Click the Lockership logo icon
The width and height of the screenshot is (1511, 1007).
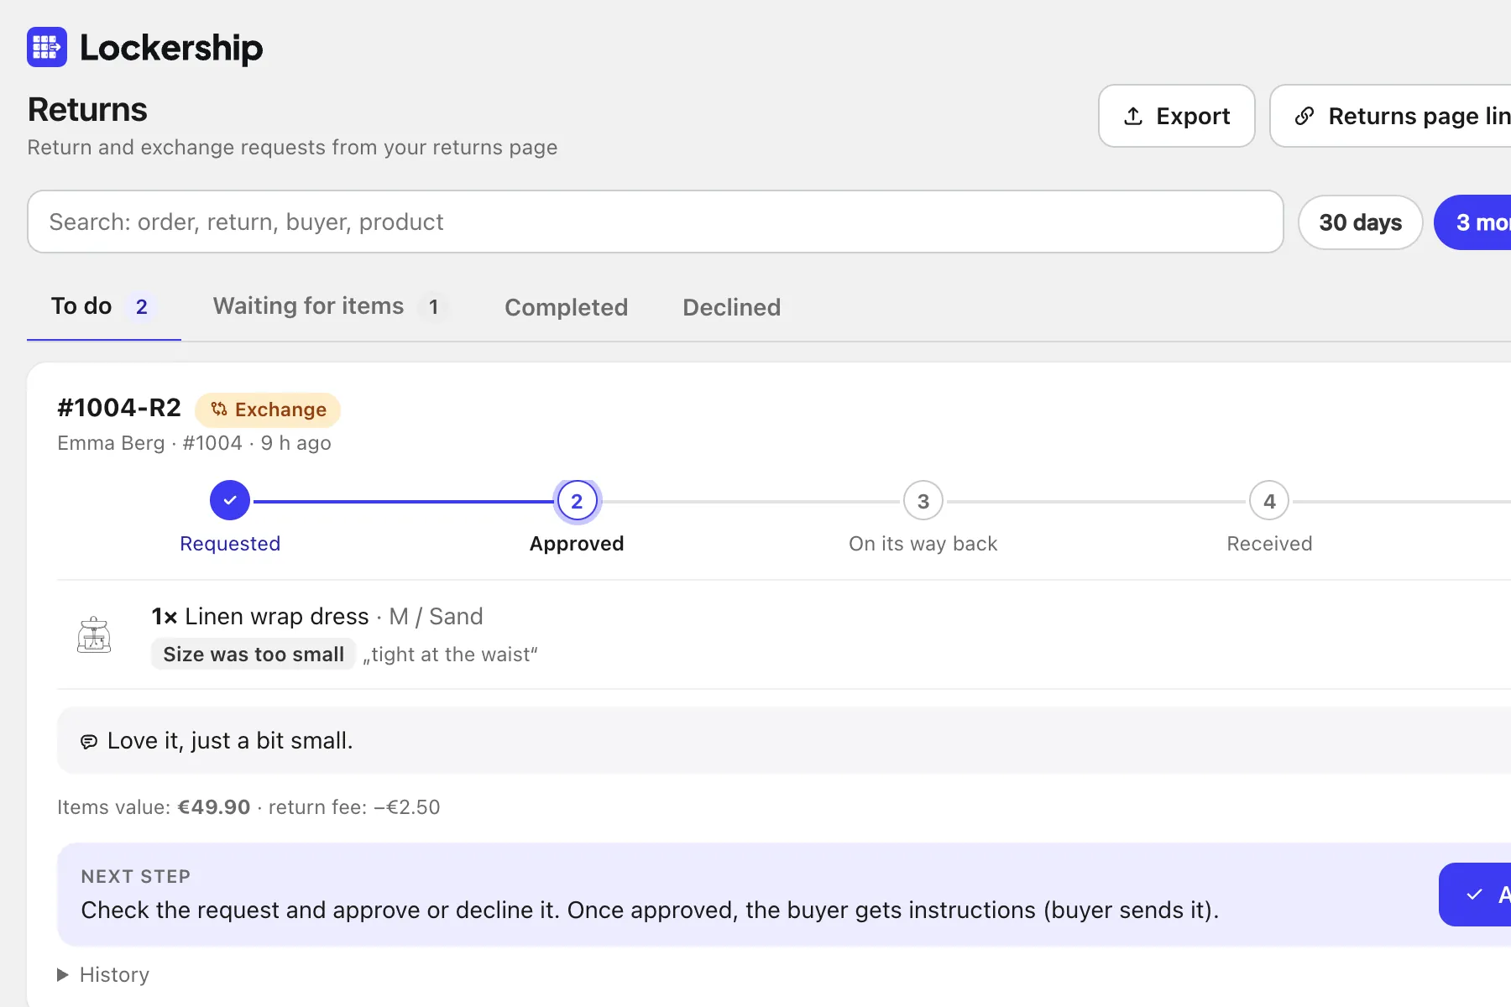[47, 47]
